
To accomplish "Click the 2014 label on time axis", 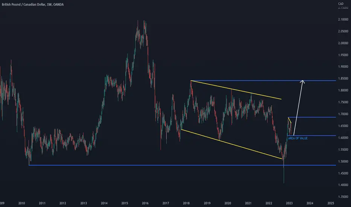I will [104, 203].
